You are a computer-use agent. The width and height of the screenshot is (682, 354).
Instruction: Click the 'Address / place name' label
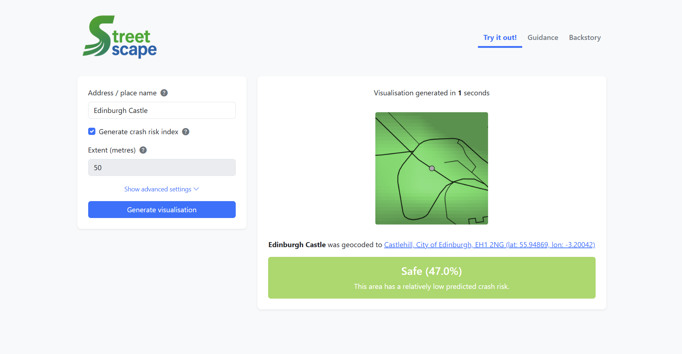pyautogui.click(x=122, y=93)
